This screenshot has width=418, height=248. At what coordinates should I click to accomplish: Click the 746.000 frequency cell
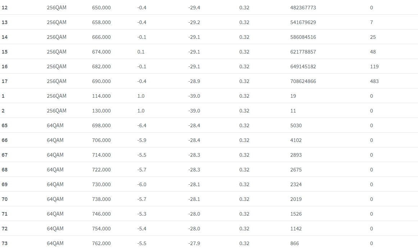tap(101, 214)
